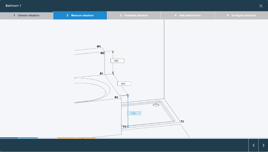Switch to Complete situation tab
Image resolution: width=268 pixels, height=152 pixels.
tap(134, 15)
